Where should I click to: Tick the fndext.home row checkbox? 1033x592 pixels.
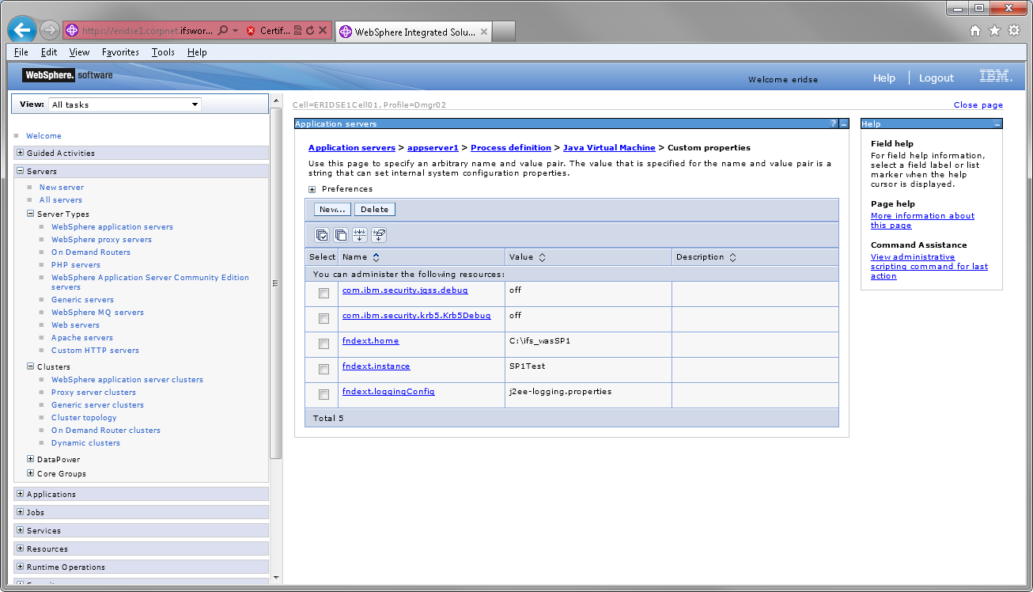(324, 343)
